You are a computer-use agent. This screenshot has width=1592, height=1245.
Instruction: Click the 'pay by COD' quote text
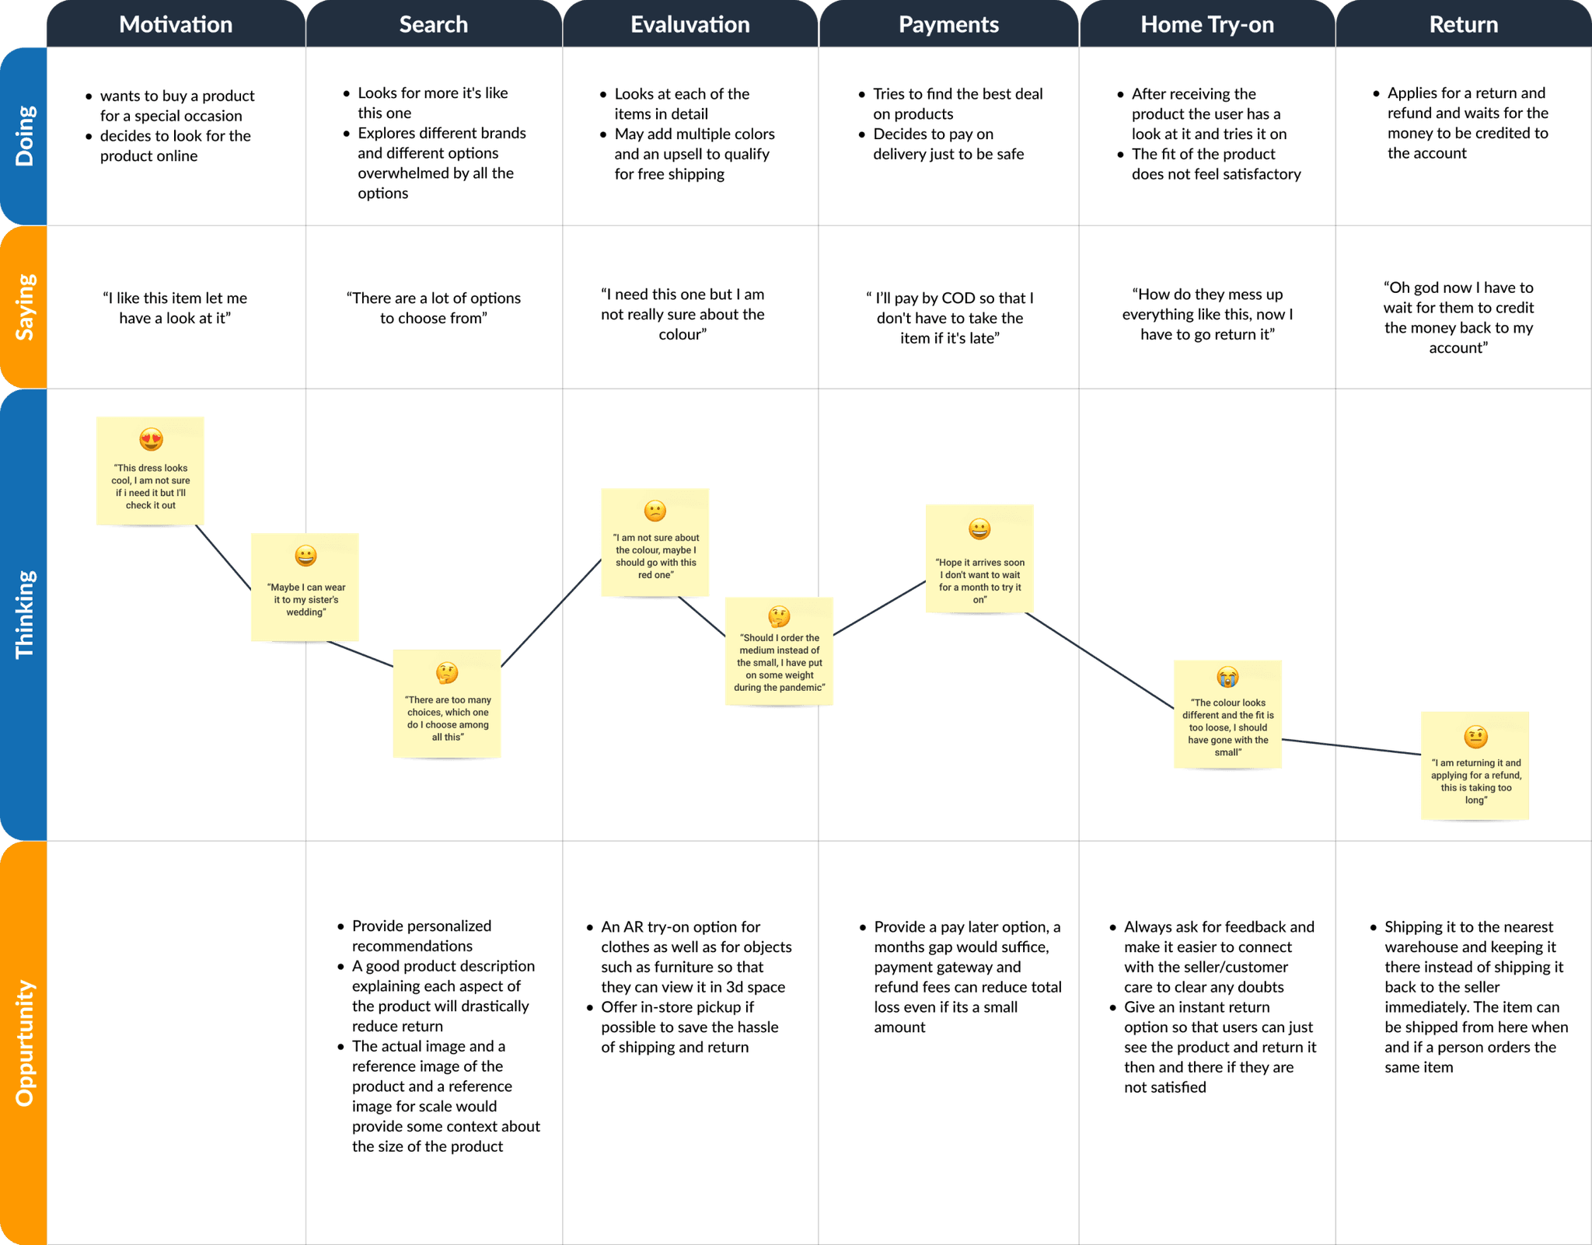[949, 318]
